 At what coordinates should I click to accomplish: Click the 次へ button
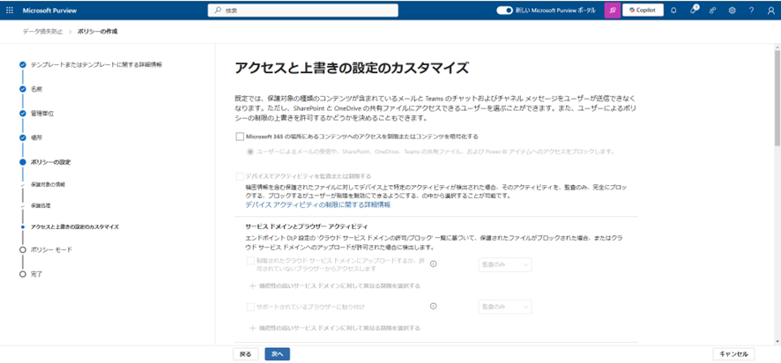pyautogui.click(x=277, y=353)
